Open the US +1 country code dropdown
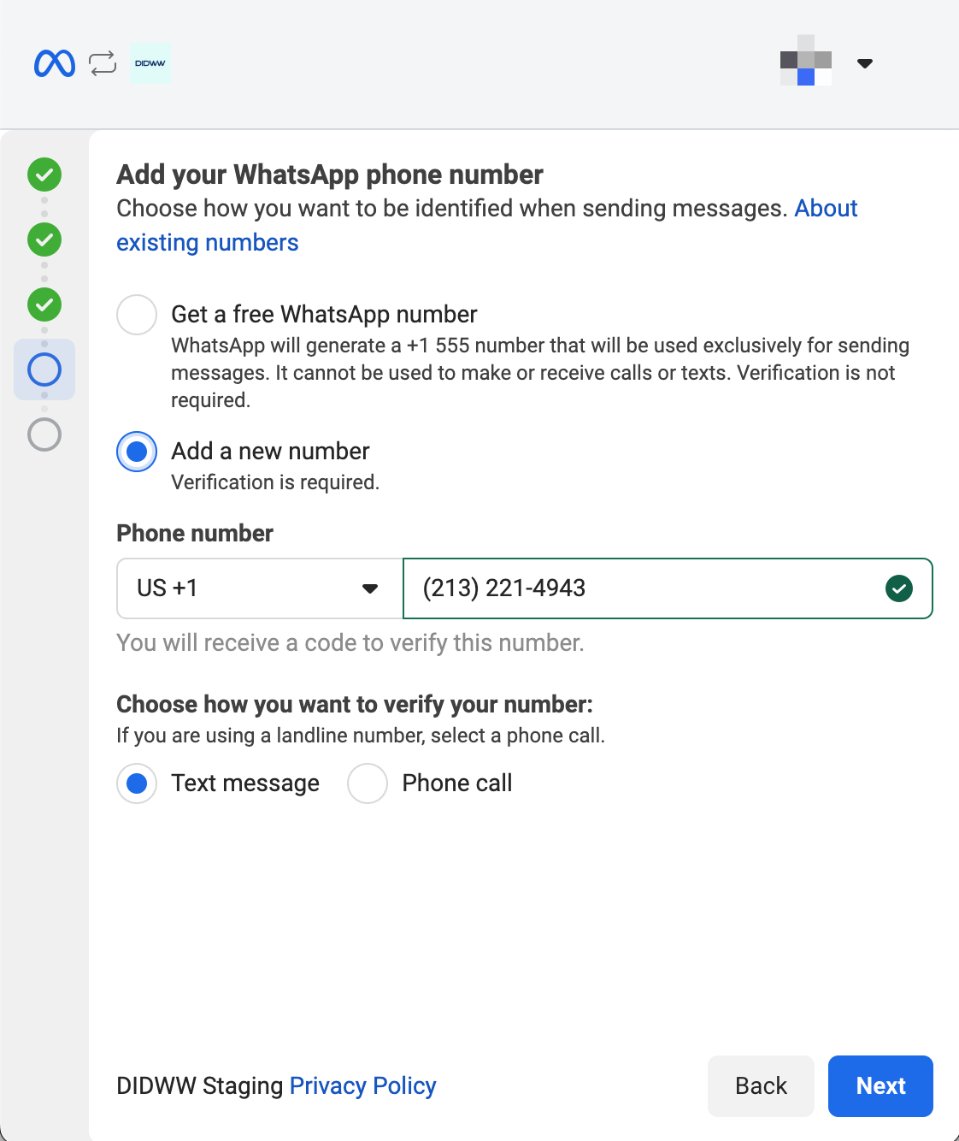 click(259, 588)
